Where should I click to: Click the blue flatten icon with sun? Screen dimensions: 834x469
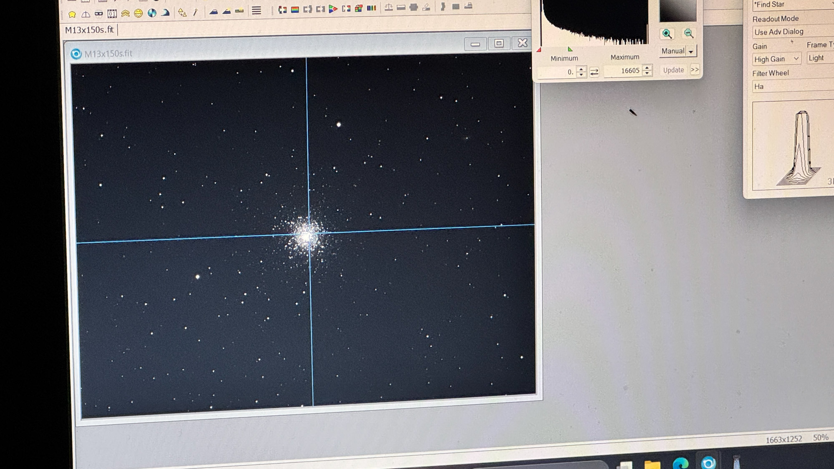point(226,11)
